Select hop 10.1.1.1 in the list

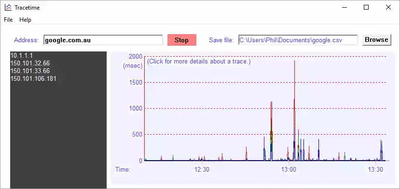(21, 55)
